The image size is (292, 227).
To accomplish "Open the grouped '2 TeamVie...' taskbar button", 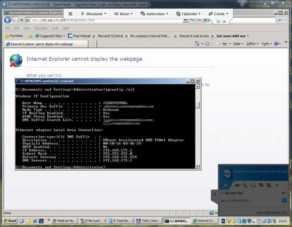I will tap(121, 221).
